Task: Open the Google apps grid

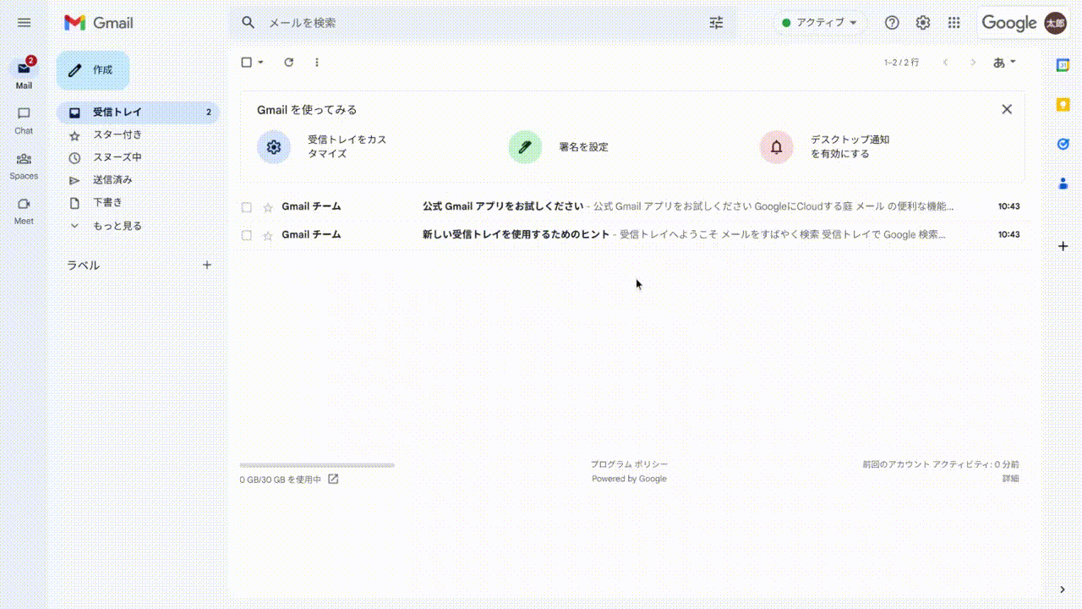Action: 954,23
